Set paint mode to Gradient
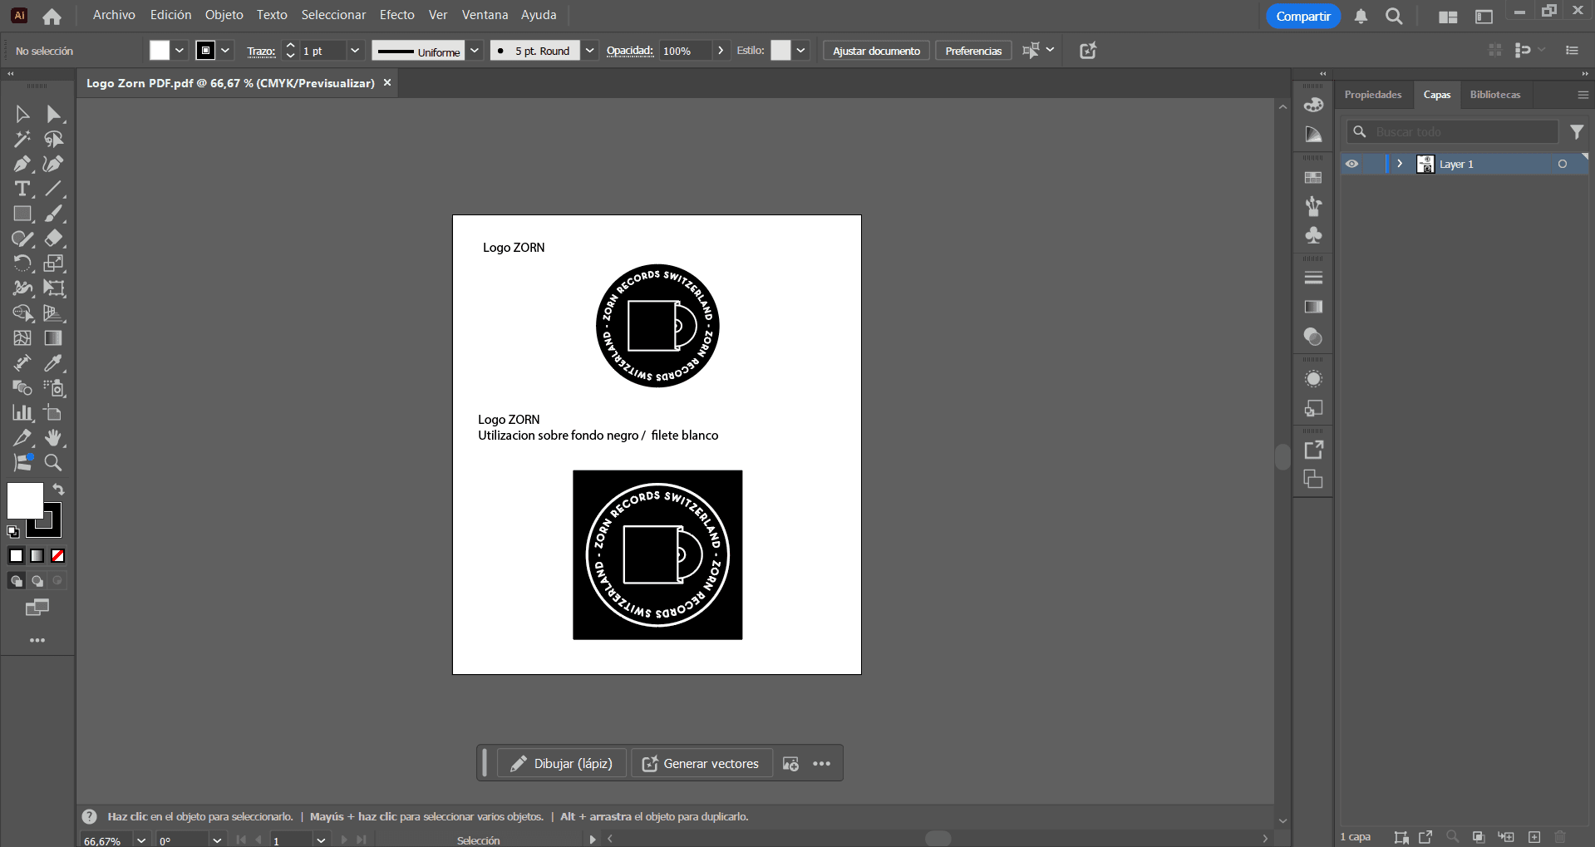Viewport: 1595px width, 847px height. click(37, 556)
